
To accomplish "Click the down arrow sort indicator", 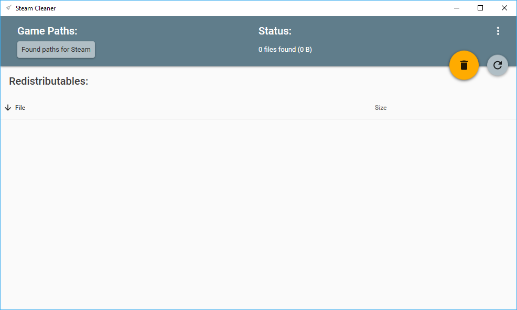I will 8,108.
